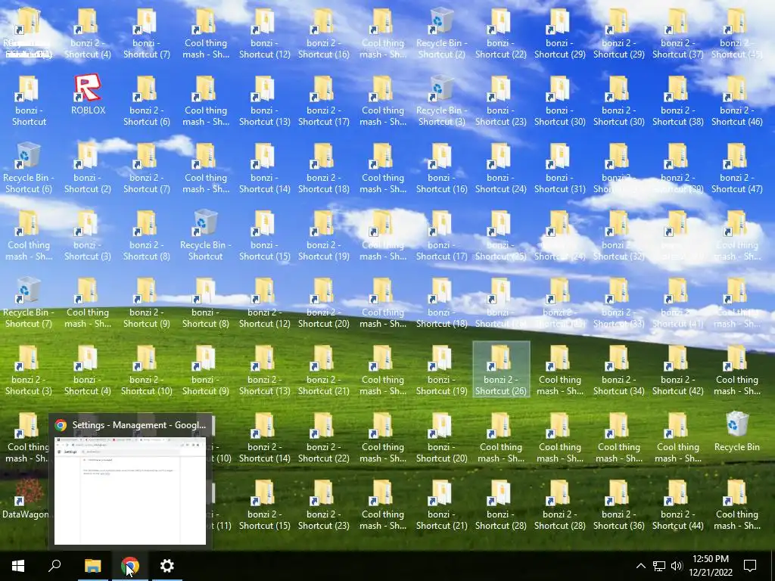The height and width of the screenshot is (581, 775).
Task: Select bonzi - Shortcut (15) folder
Action: point(265,236)
